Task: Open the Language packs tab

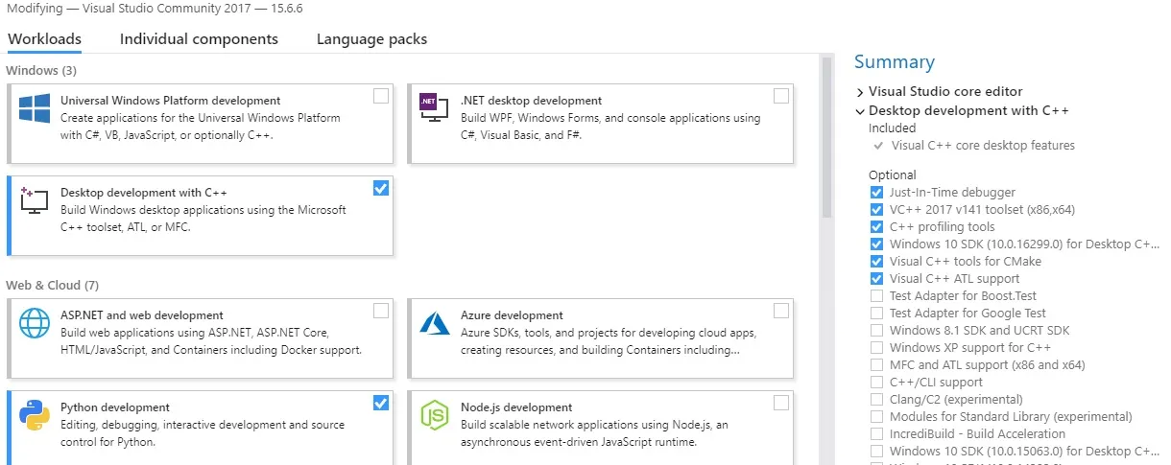Action: (371, 39)
